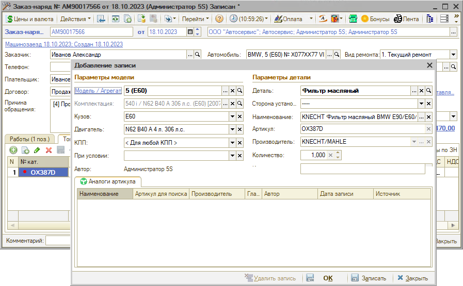Expand the Кузов dropdown
Viewport: 463px width, 286px height.
(x=232, y=116)
